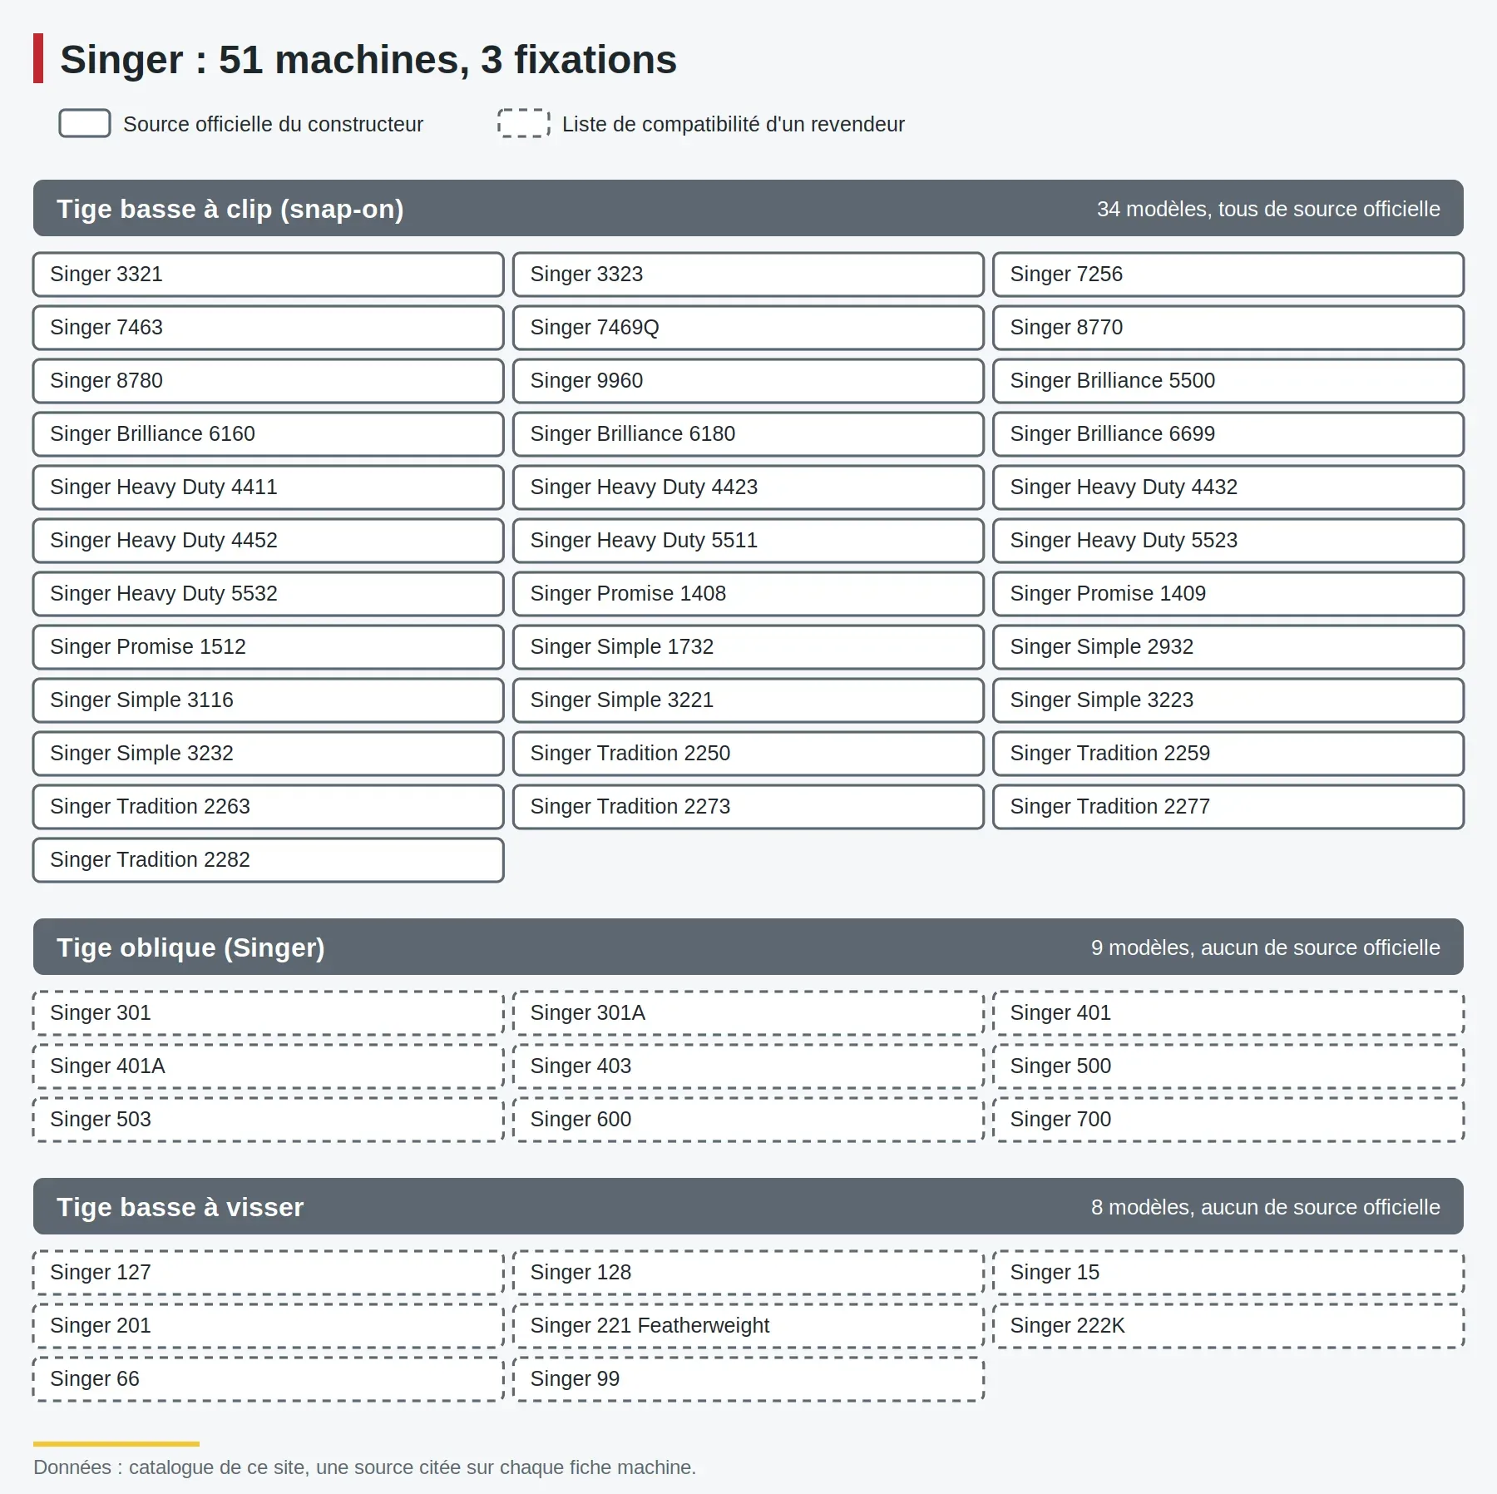Click the section heading "Tige basse à clip (snap-on)"
The image size is (1497, 1494).
click(230, 209)
